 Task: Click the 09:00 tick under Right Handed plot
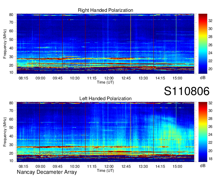40,78
